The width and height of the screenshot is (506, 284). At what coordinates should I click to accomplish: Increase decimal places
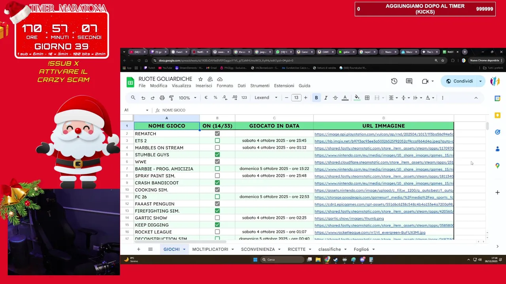pos(234,98)
